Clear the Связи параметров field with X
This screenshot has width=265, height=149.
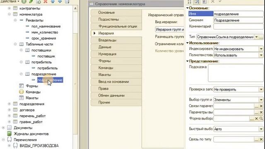[261, 106]
